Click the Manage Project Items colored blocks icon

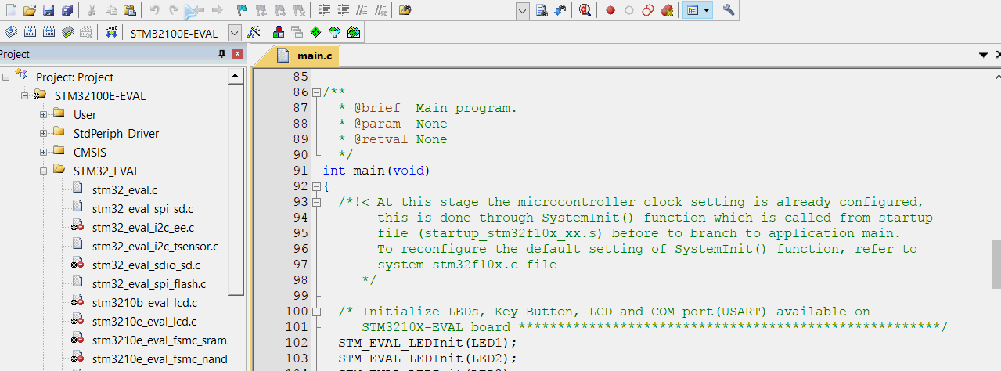tap(278, 32)
